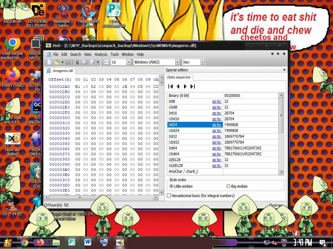Jump to last byte in Data inspector
The width and height of the screenshot is (333, 249).
click(193, 86)
